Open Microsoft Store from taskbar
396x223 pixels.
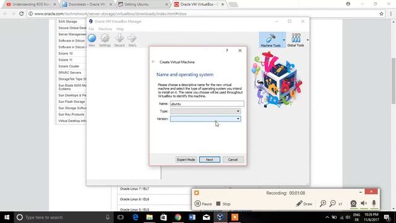tap(163, 217)
